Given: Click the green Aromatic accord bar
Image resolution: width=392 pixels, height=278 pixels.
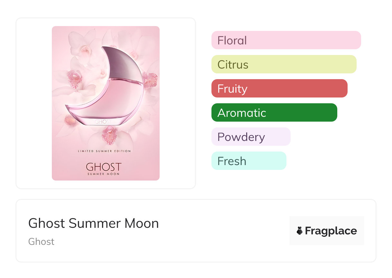Looking at the screenshot, I should click(274, 113).
